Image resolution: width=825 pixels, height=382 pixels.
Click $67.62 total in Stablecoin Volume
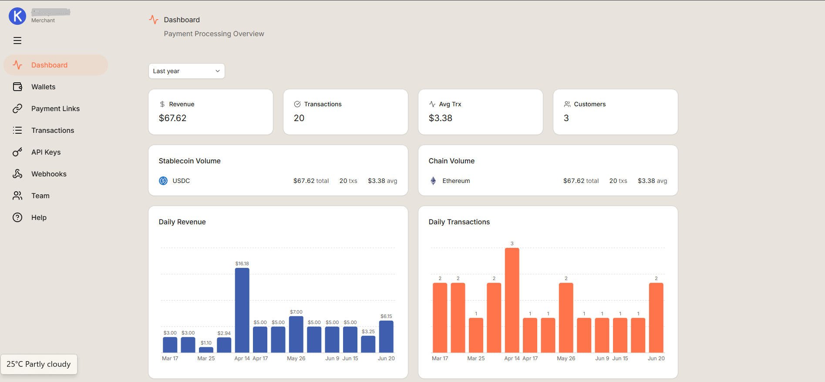point(311,181)
